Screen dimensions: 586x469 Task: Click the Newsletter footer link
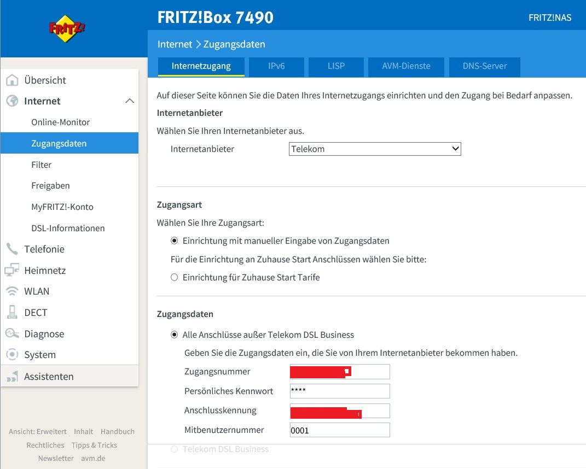click(56, 458)
